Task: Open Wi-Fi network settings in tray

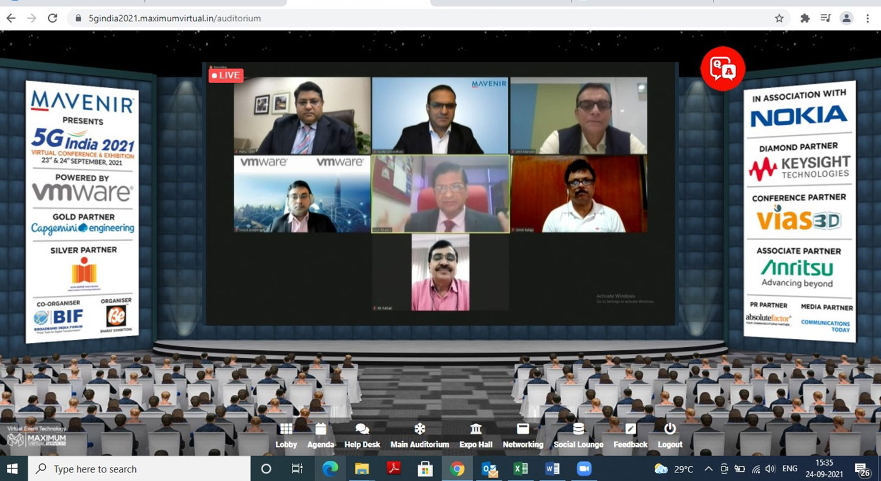Action: (756, 469)
